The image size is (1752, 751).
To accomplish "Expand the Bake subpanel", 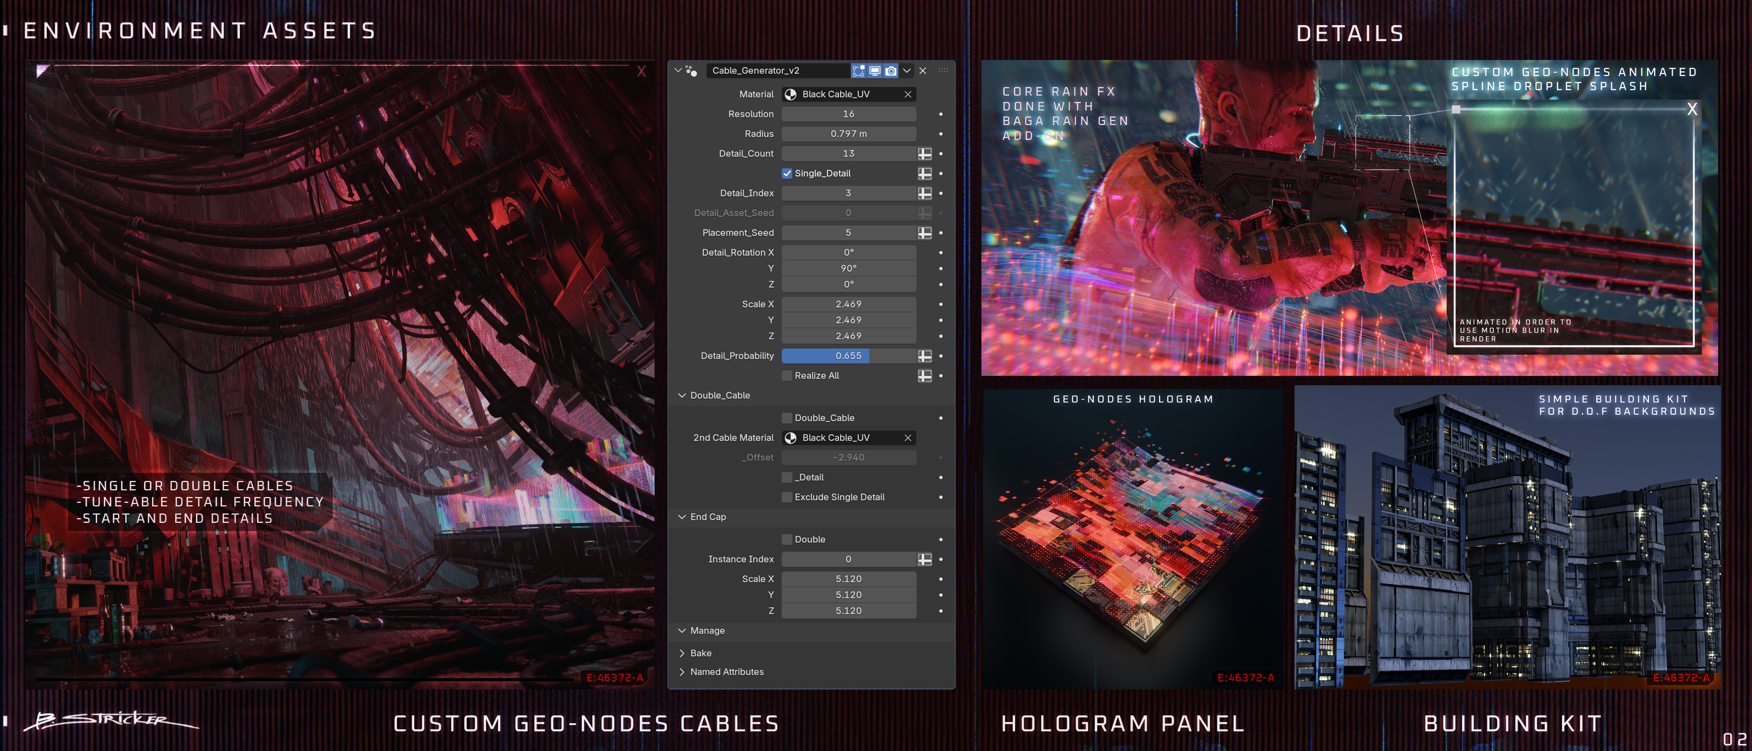I will 682,653.
